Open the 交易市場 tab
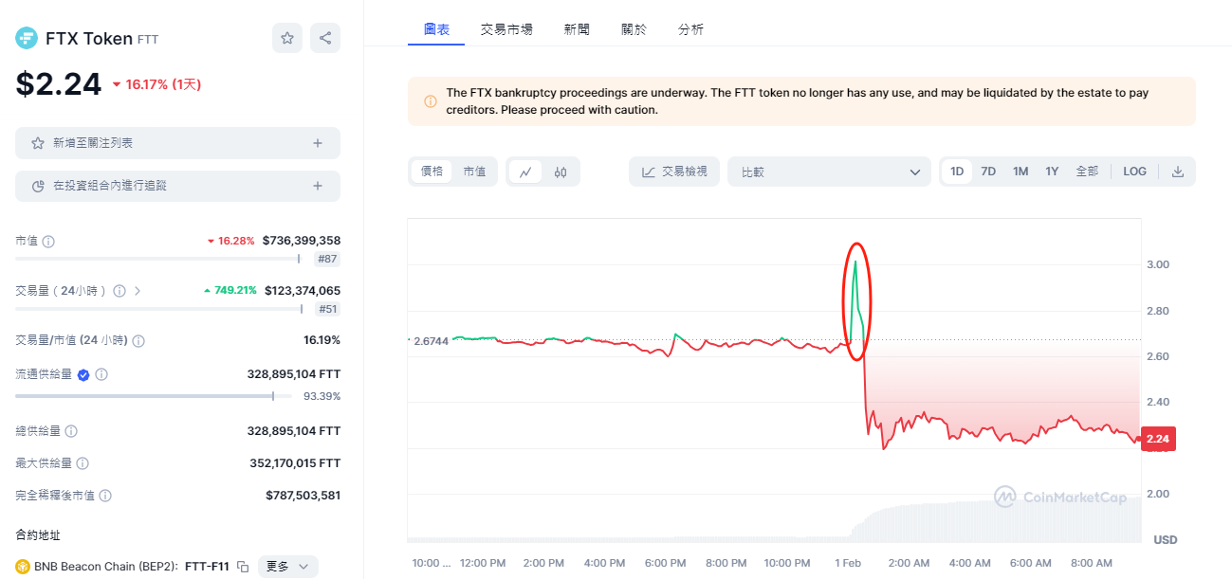Image resolution: width=1232 pixels, height=579 pixels. [x=506, y=29]
